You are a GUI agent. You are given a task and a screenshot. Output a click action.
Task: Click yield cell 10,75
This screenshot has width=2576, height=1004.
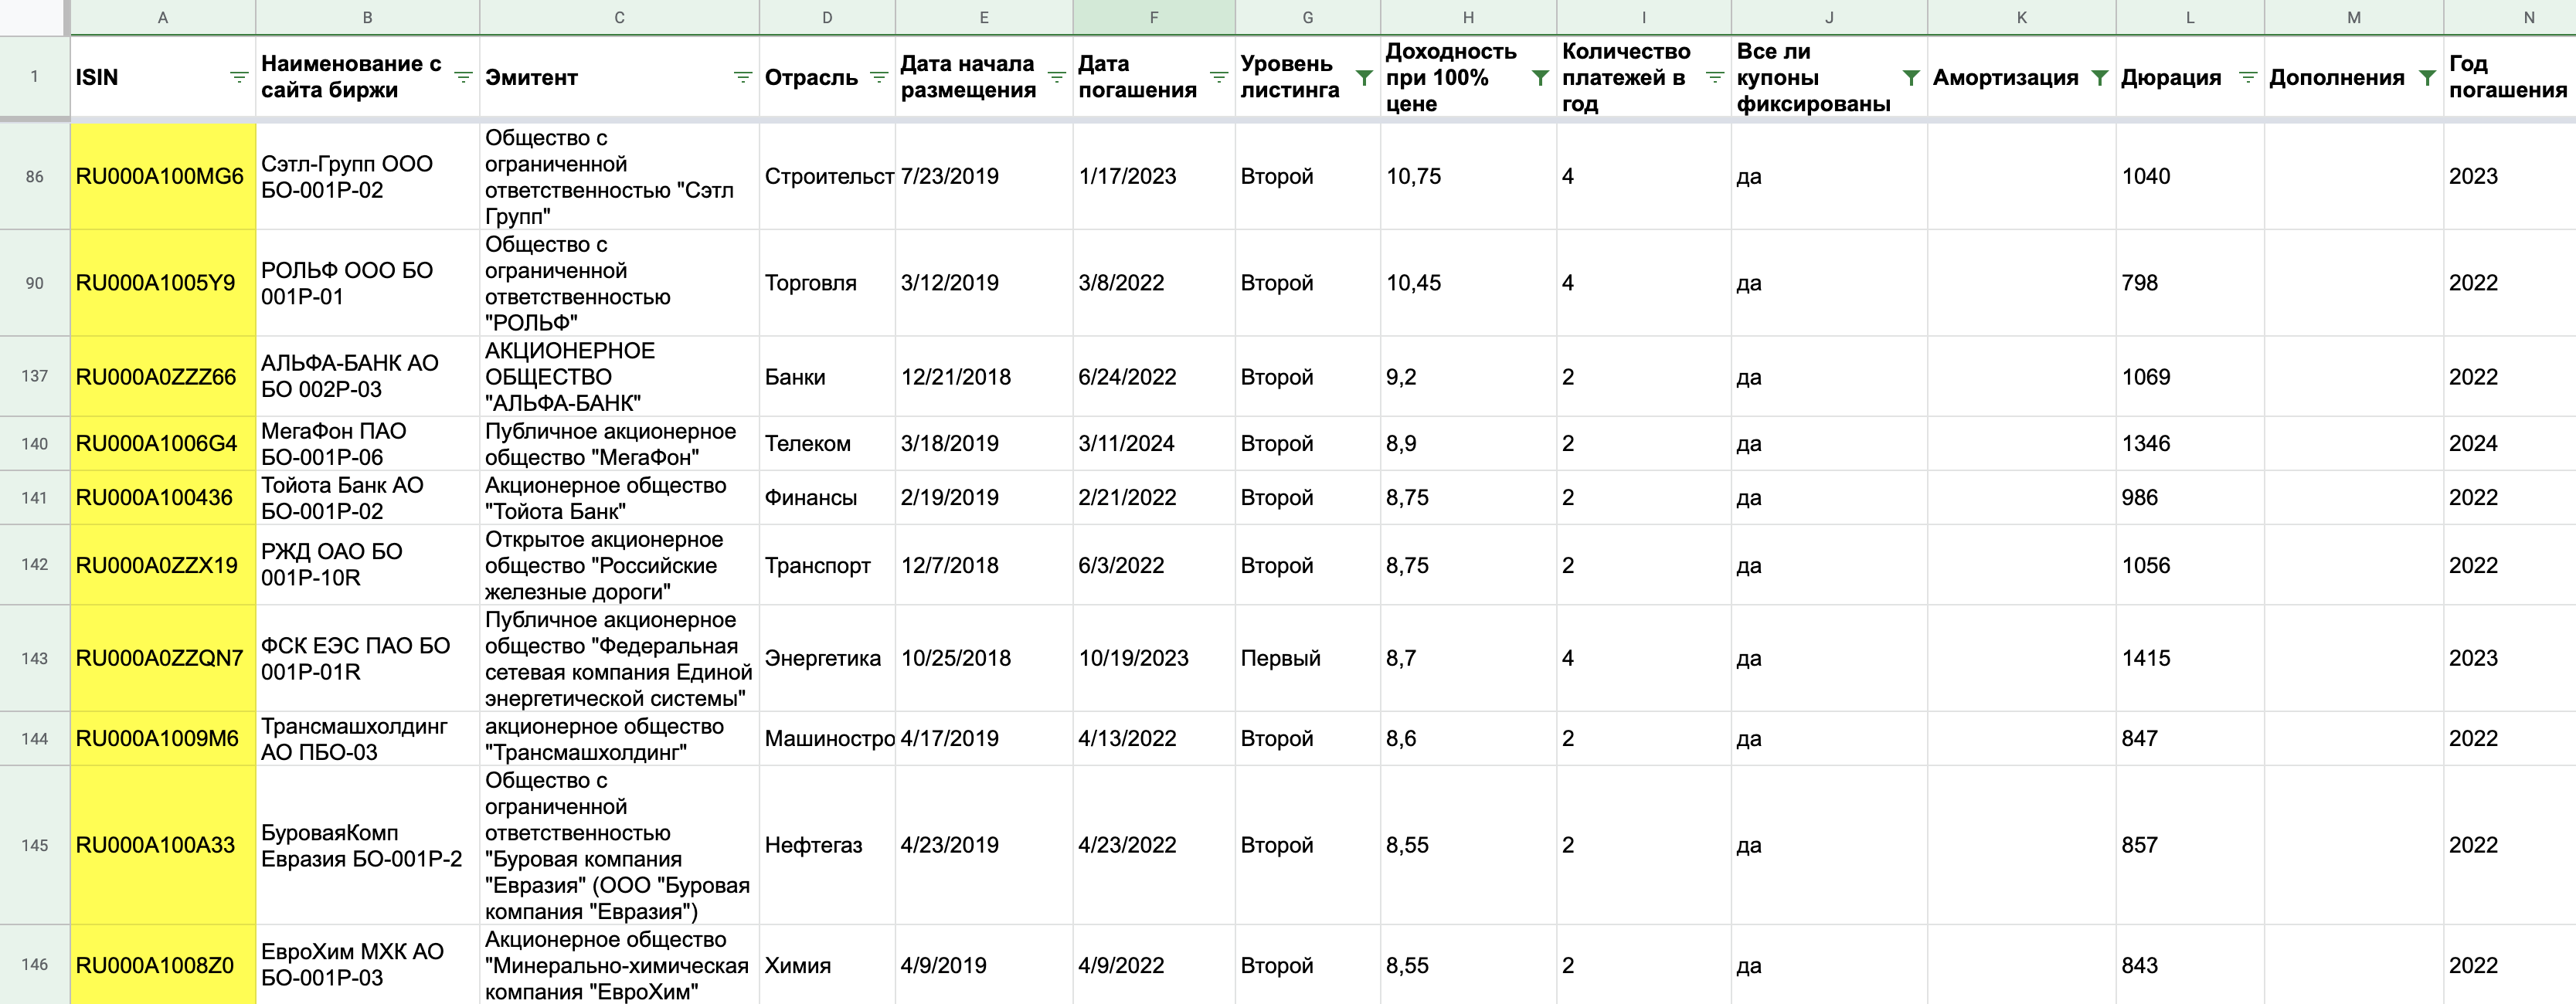point(1468,176)
